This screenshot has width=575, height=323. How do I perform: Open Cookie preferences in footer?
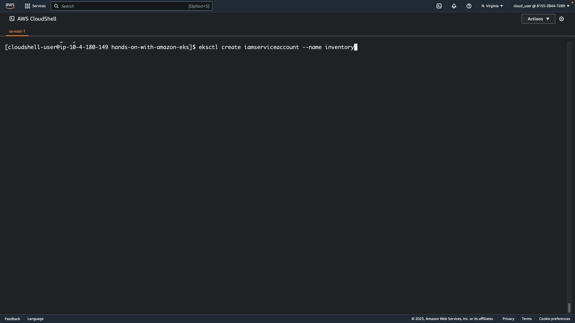click(x=554, y=319)
